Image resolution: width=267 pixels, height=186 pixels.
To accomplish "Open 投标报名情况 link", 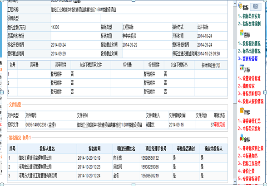I will pos(249,43).
